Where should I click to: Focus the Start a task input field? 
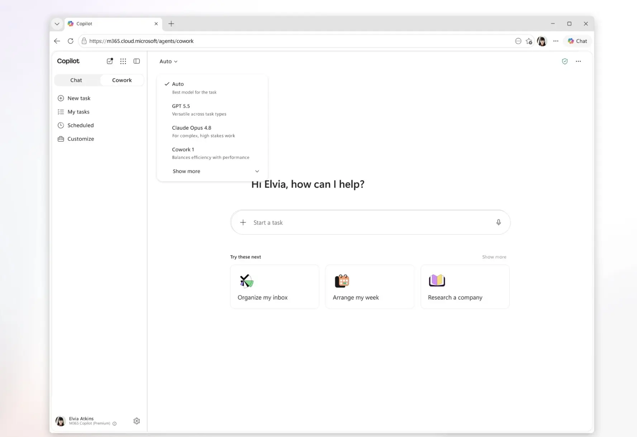pos(371,222)
